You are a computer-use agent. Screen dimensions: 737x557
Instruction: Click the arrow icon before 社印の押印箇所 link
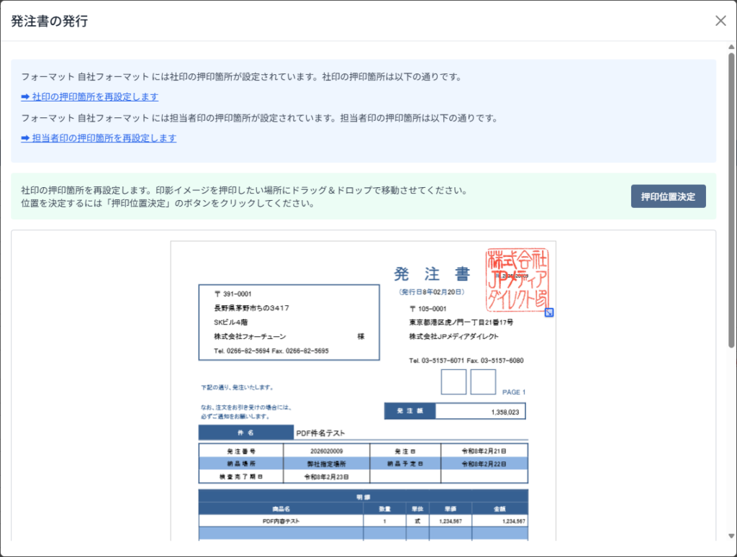25,96
